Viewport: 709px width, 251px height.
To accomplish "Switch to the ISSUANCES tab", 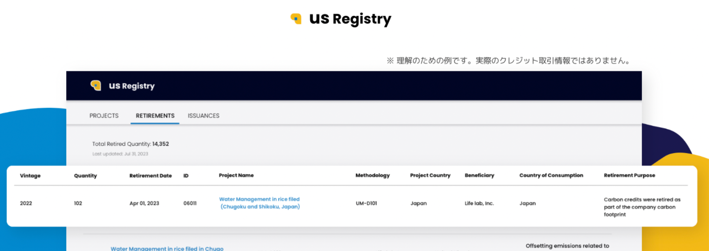I will pos(204,116).
